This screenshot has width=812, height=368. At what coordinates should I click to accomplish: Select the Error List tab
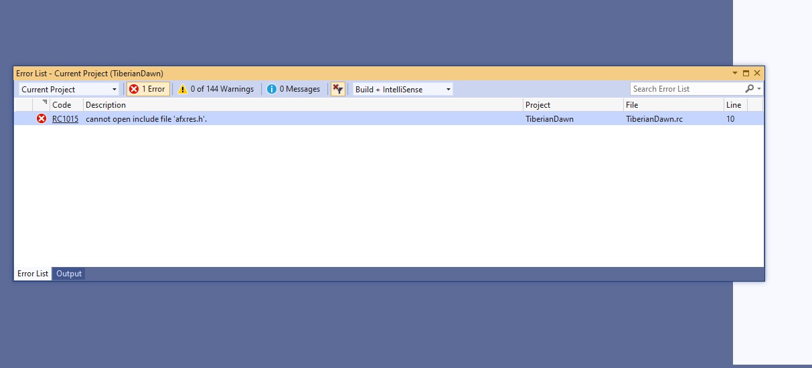pos(33,274)
